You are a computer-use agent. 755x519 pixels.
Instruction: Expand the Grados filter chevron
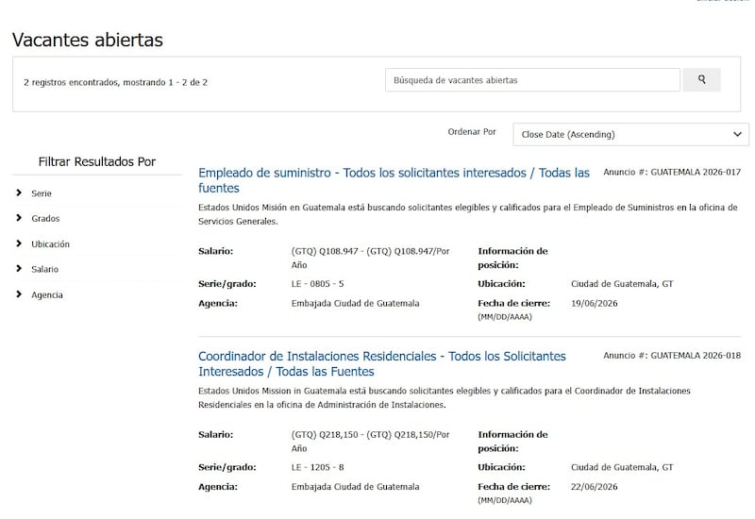tap(19, 218)
